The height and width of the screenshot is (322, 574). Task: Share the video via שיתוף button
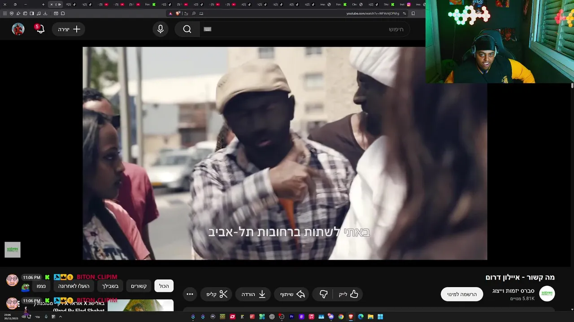[x=292, y=294]
